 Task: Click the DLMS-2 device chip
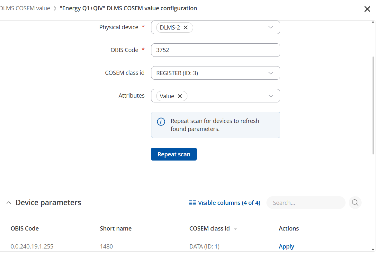click(x=175, y=27)
